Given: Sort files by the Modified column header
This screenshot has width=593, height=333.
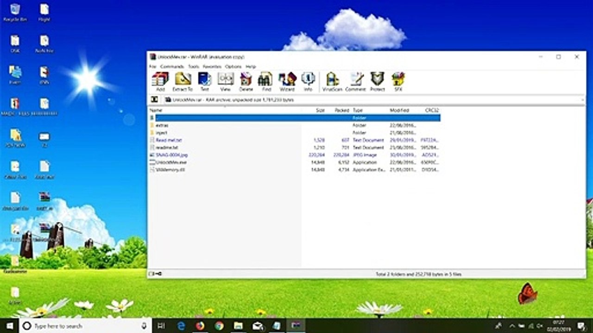Looking at the screenshot, I should tap(399, 111).
